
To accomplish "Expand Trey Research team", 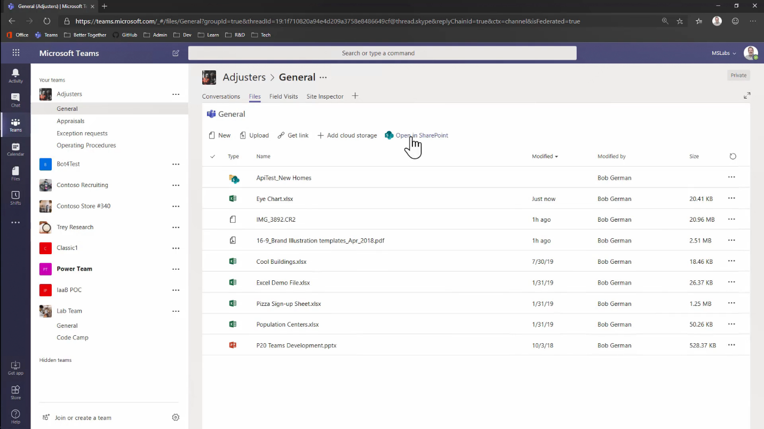I will pos(75,227).
